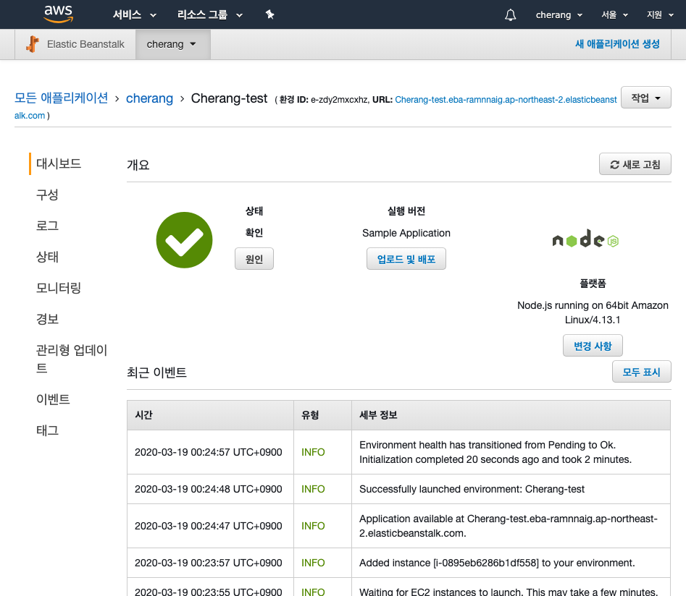
Task: Open the cherang account dropdown in navbar
Action: [x=559, y=15]
